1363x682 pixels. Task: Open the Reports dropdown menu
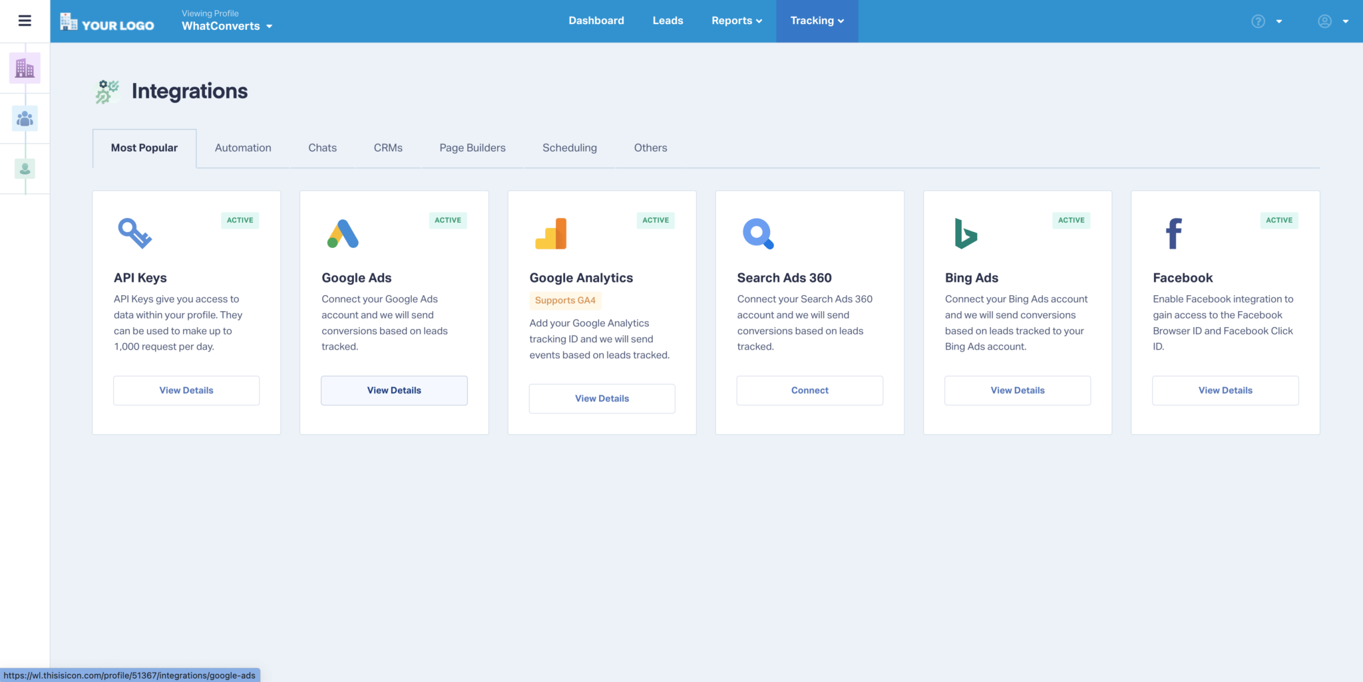[736, 21]
